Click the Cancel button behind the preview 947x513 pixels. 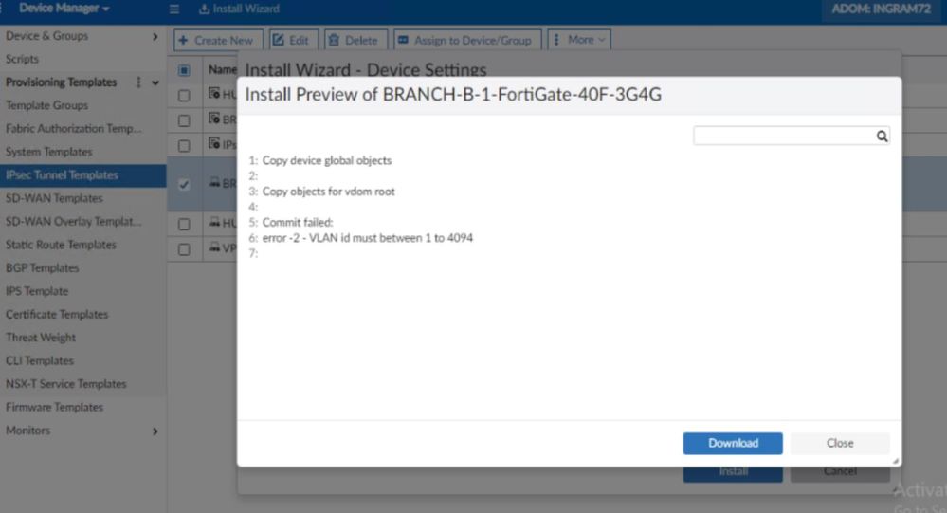(840, 472)
